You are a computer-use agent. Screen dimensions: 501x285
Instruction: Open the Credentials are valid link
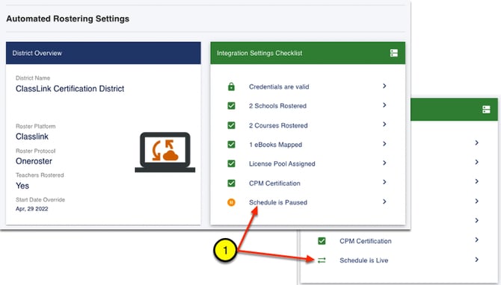click(279, 87)
